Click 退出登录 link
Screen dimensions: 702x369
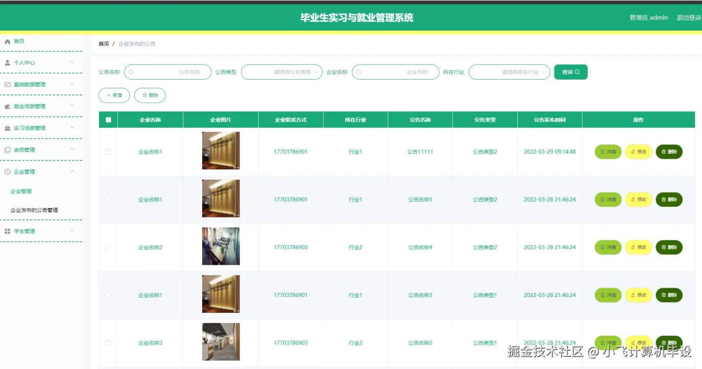point(689,18)
